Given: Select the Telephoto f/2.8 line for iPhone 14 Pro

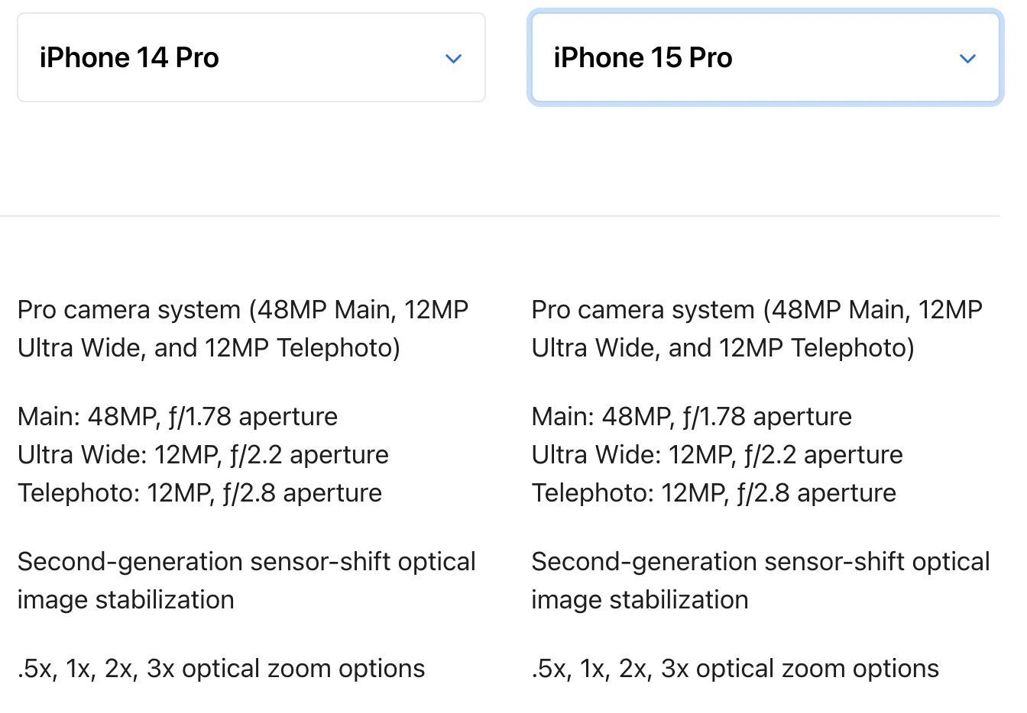Looking at the screenshot, I should coord(199,493).
